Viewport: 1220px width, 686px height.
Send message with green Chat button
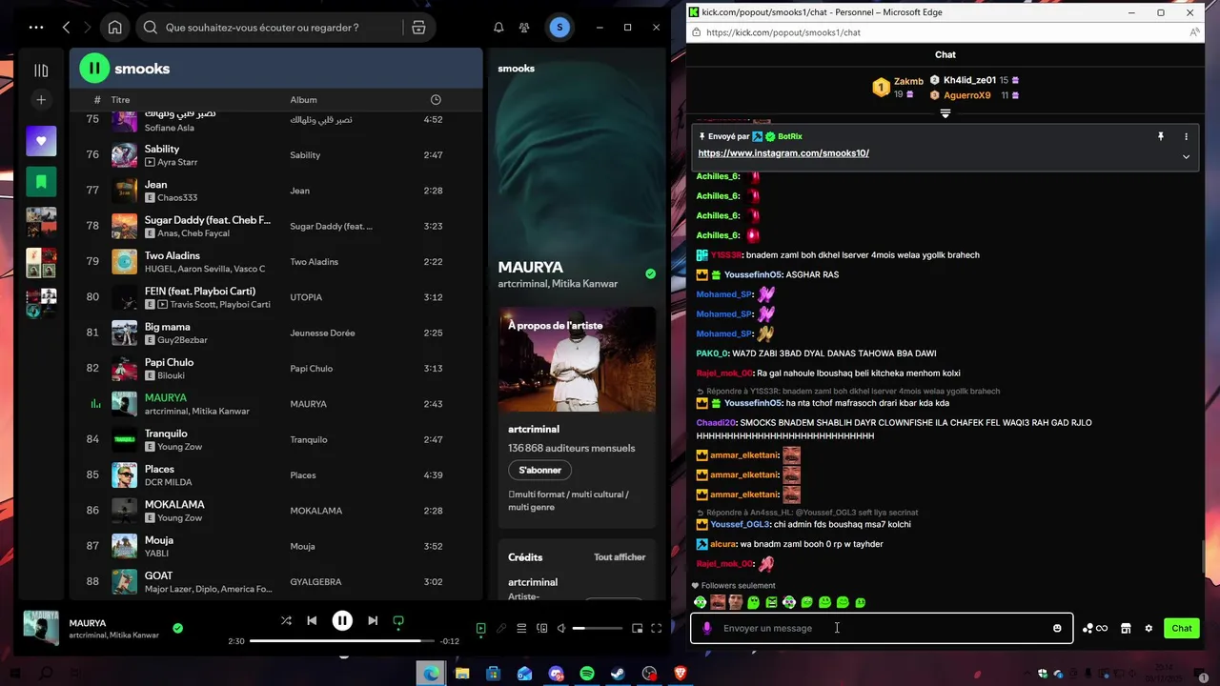1182,629
